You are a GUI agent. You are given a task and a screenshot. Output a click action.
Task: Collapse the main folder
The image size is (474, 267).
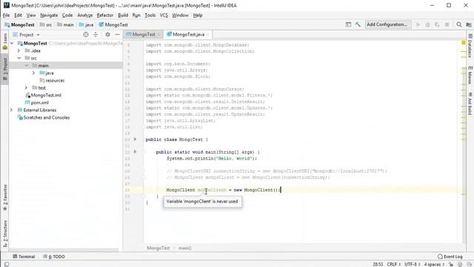tap(27, 65)
